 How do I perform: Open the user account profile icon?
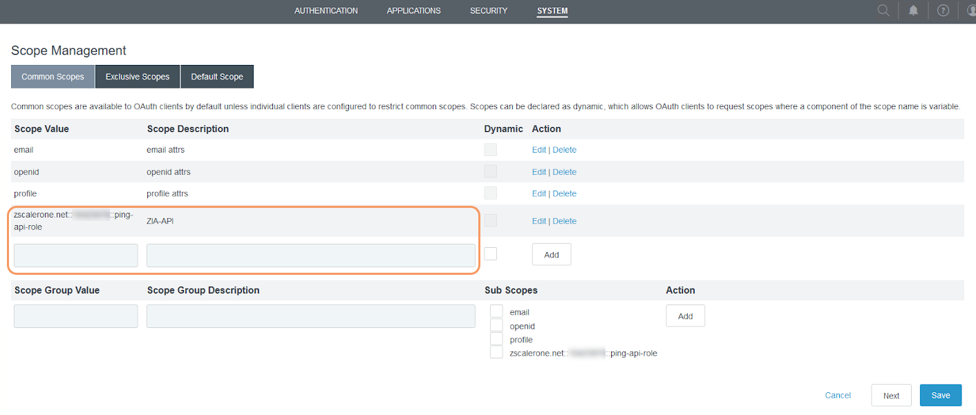(971, 10)
